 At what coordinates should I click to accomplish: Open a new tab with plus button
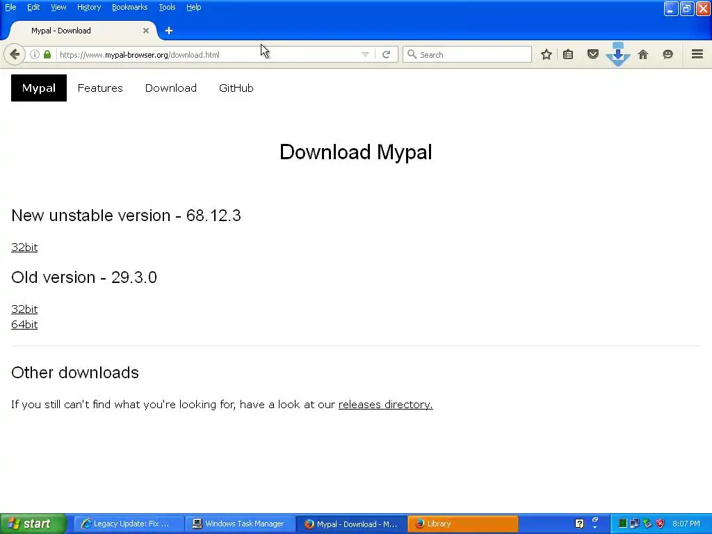click(169, 31)
